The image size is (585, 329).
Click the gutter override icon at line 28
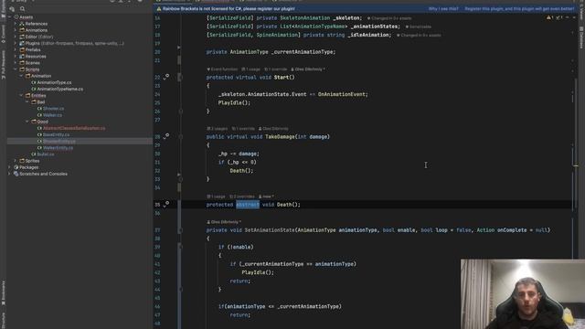coord(166,136)
